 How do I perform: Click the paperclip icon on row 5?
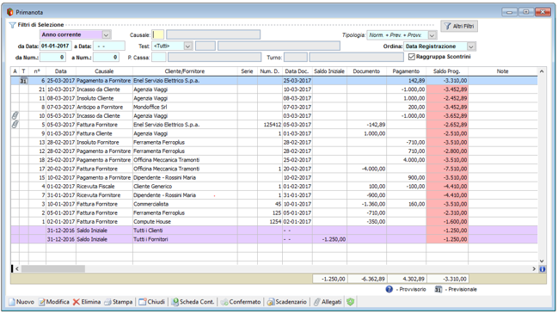coord(15,125)
